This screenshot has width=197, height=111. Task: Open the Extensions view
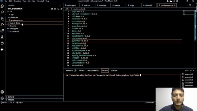pyautogui.click(x=2, y=31)
